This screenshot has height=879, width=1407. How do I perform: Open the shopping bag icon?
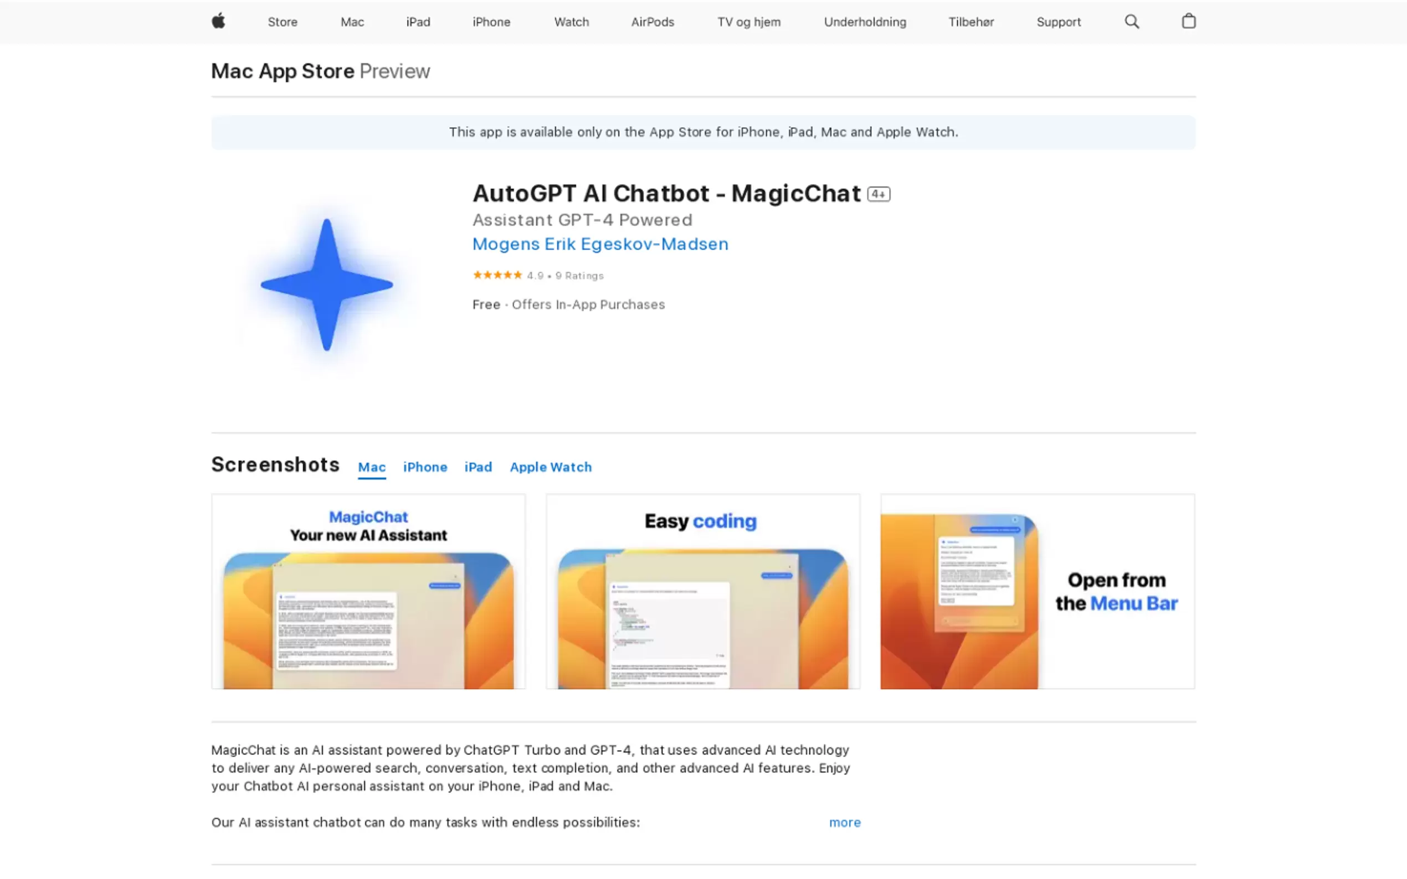tap(1188, 22)
